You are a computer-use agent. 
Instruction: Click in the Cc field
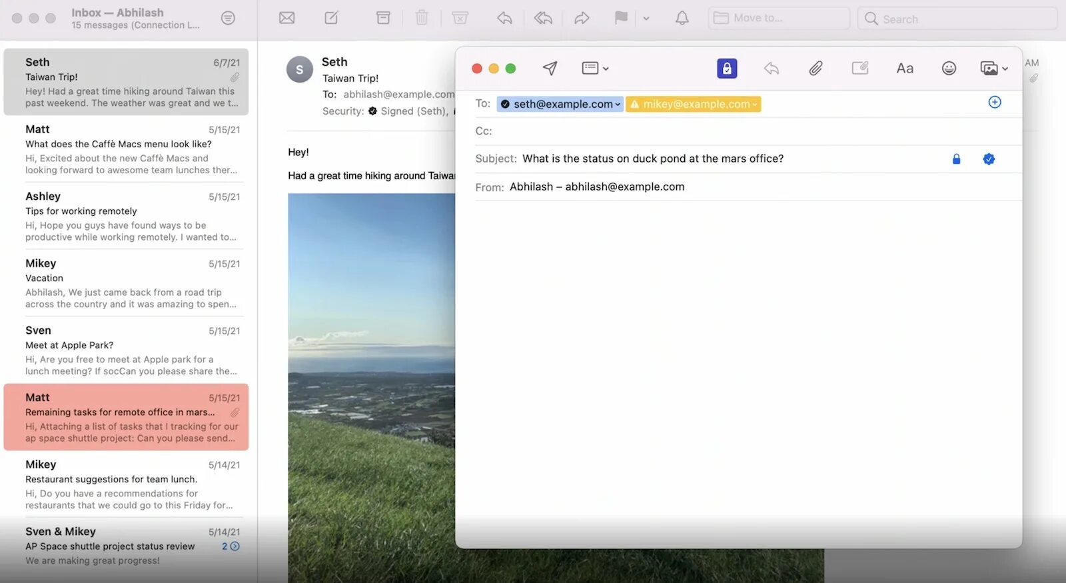(x=748, y=131)
